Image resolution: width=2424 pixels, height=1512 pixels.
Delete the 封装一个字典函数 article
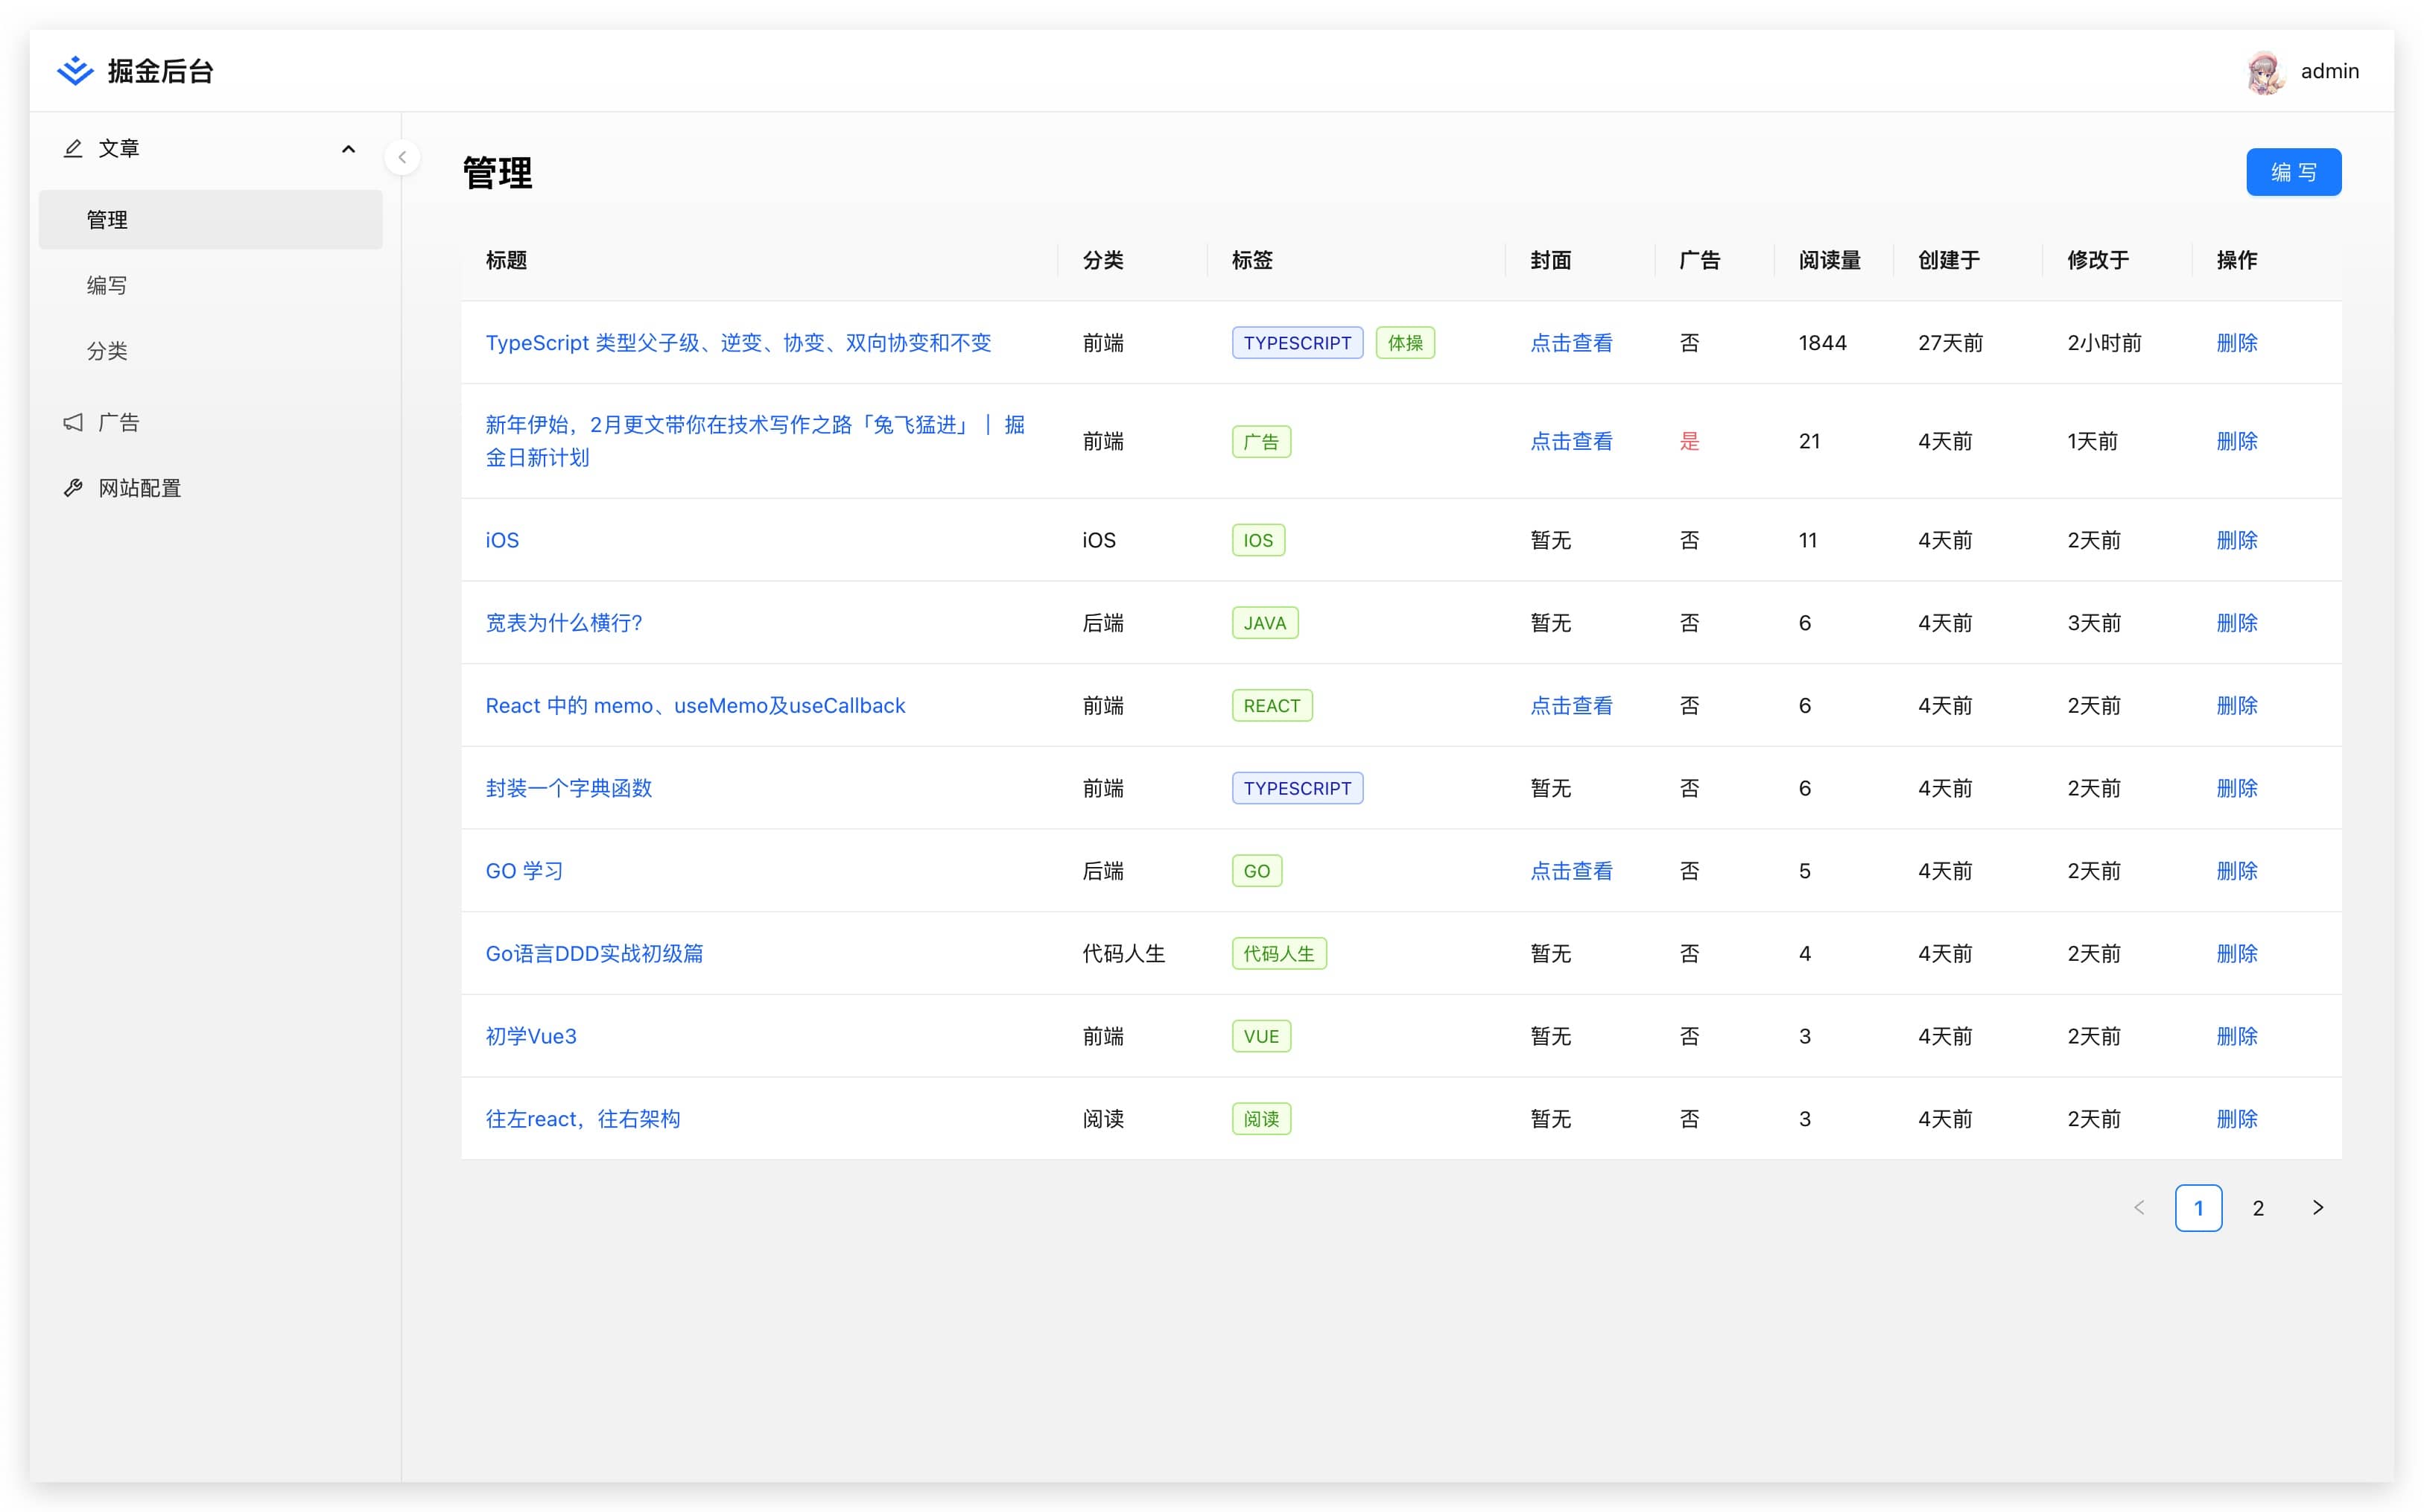pos(2237,788)
